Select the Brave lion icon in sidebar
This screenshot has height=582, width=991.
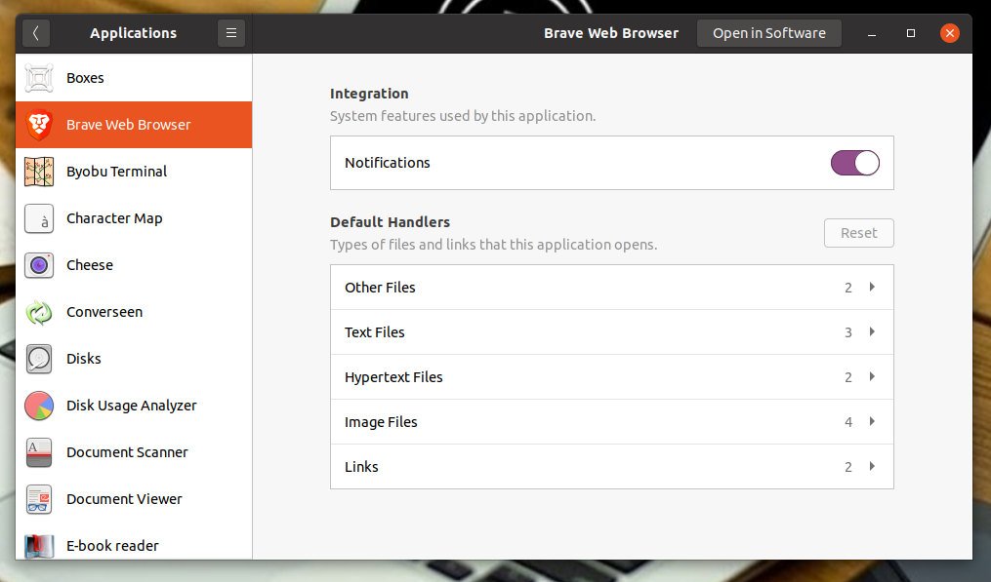39,125
